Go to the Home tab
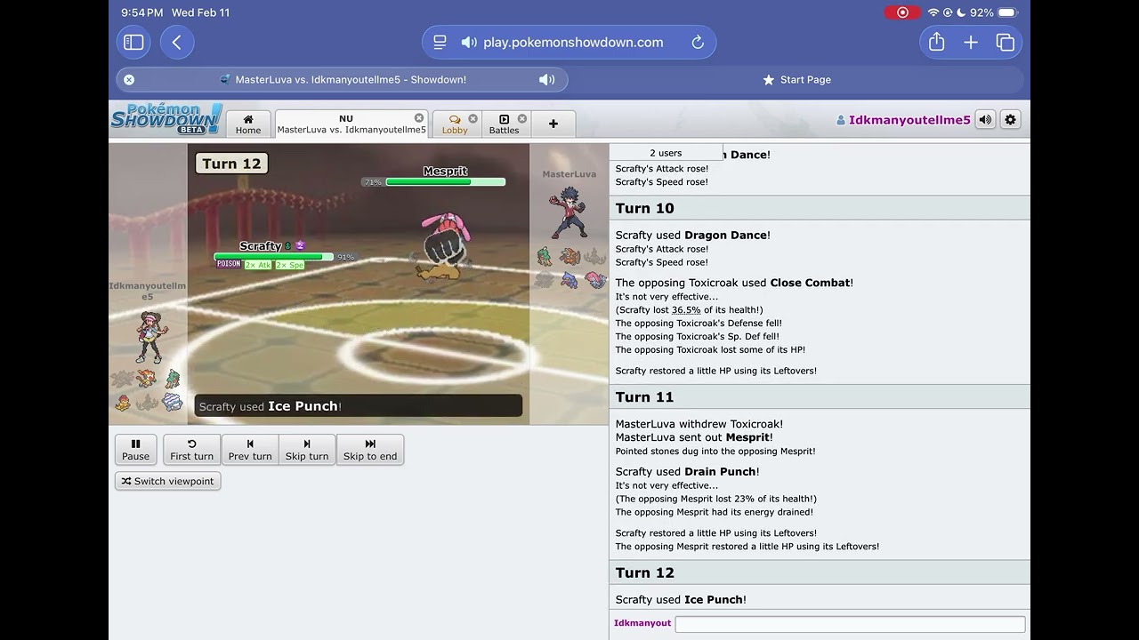Viewport: 1139px width, 640px height. click(x=248, y=124)
